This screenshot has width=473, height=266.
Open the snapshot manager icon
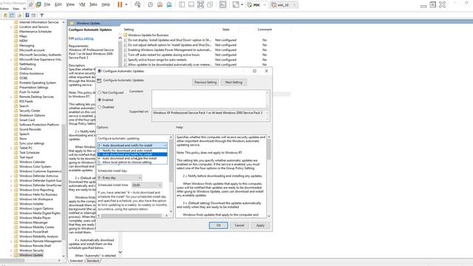(169, 4)
